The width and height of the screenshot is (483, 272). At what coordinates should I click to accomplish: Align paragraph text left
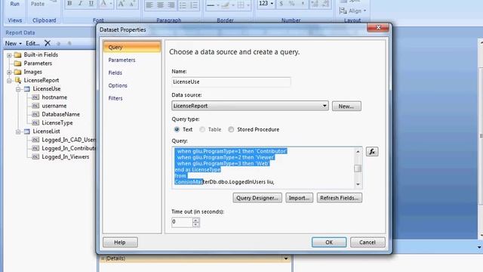pos(149,5)
